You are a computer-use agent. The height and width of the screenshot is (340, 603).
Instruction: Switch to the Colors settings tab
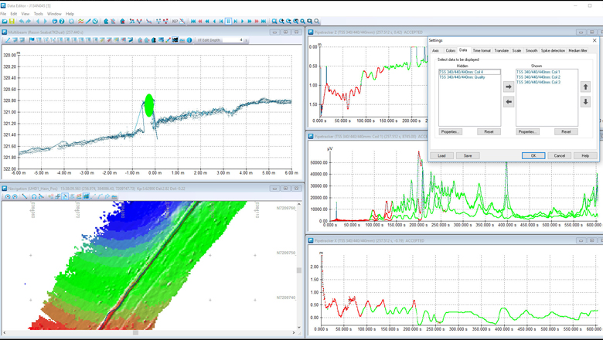[x=450, y=50]
